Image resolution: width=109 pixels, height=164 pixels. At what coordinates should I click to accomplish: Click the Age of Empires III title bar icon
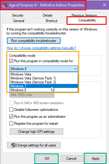click(5, 5)
